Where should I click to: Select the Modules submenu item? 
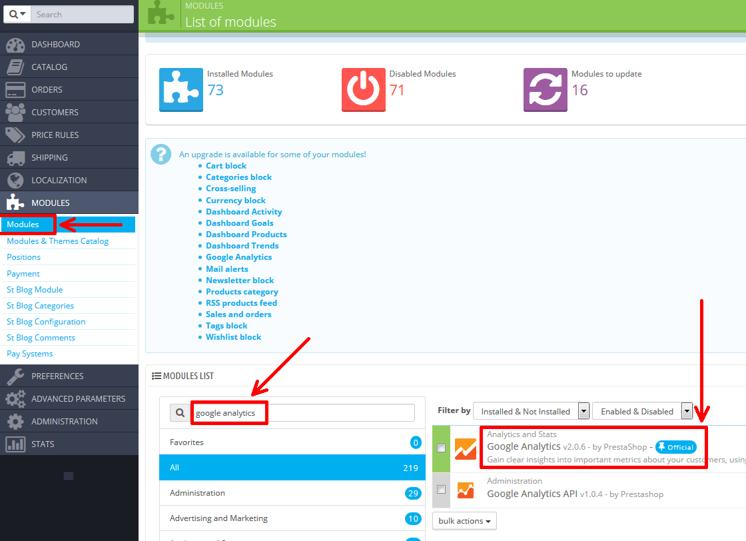pos(68,225)
